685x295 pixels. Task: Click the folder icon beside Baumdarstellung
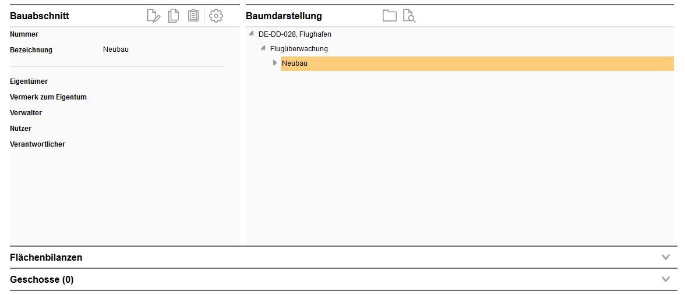coord(389,16)
